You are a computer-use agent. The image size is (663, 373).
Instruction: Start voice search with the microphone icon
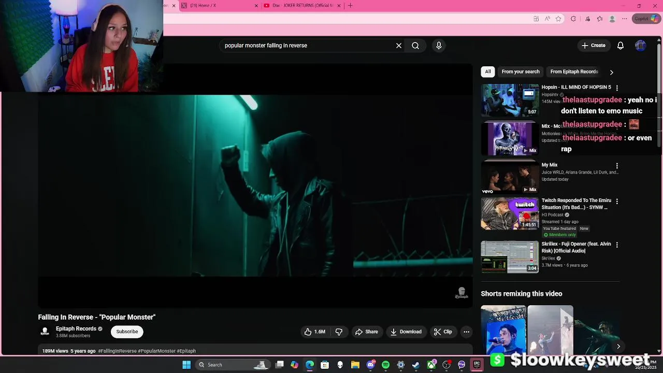[x=439, y=46]
